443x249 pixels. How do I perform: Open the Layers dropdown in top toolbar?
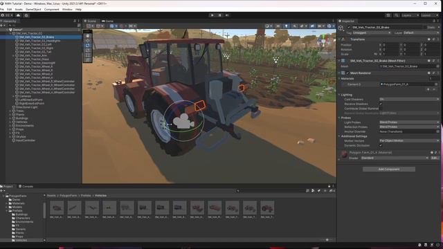[410, 15]
